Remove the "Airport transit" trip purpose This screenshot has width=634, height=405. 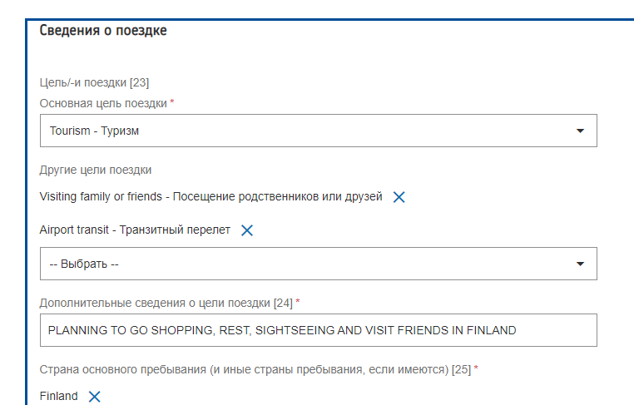pyautogui.click(x=247, y=230)
